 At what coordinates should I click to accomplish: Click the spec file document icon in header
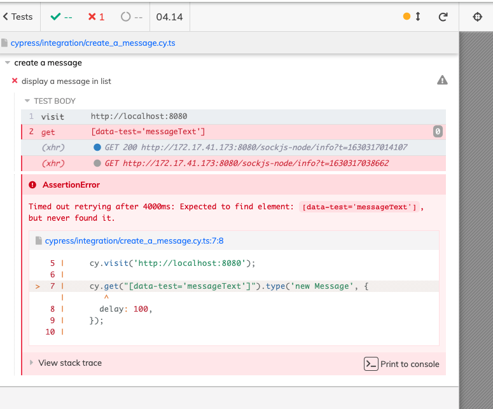(4, 43)
